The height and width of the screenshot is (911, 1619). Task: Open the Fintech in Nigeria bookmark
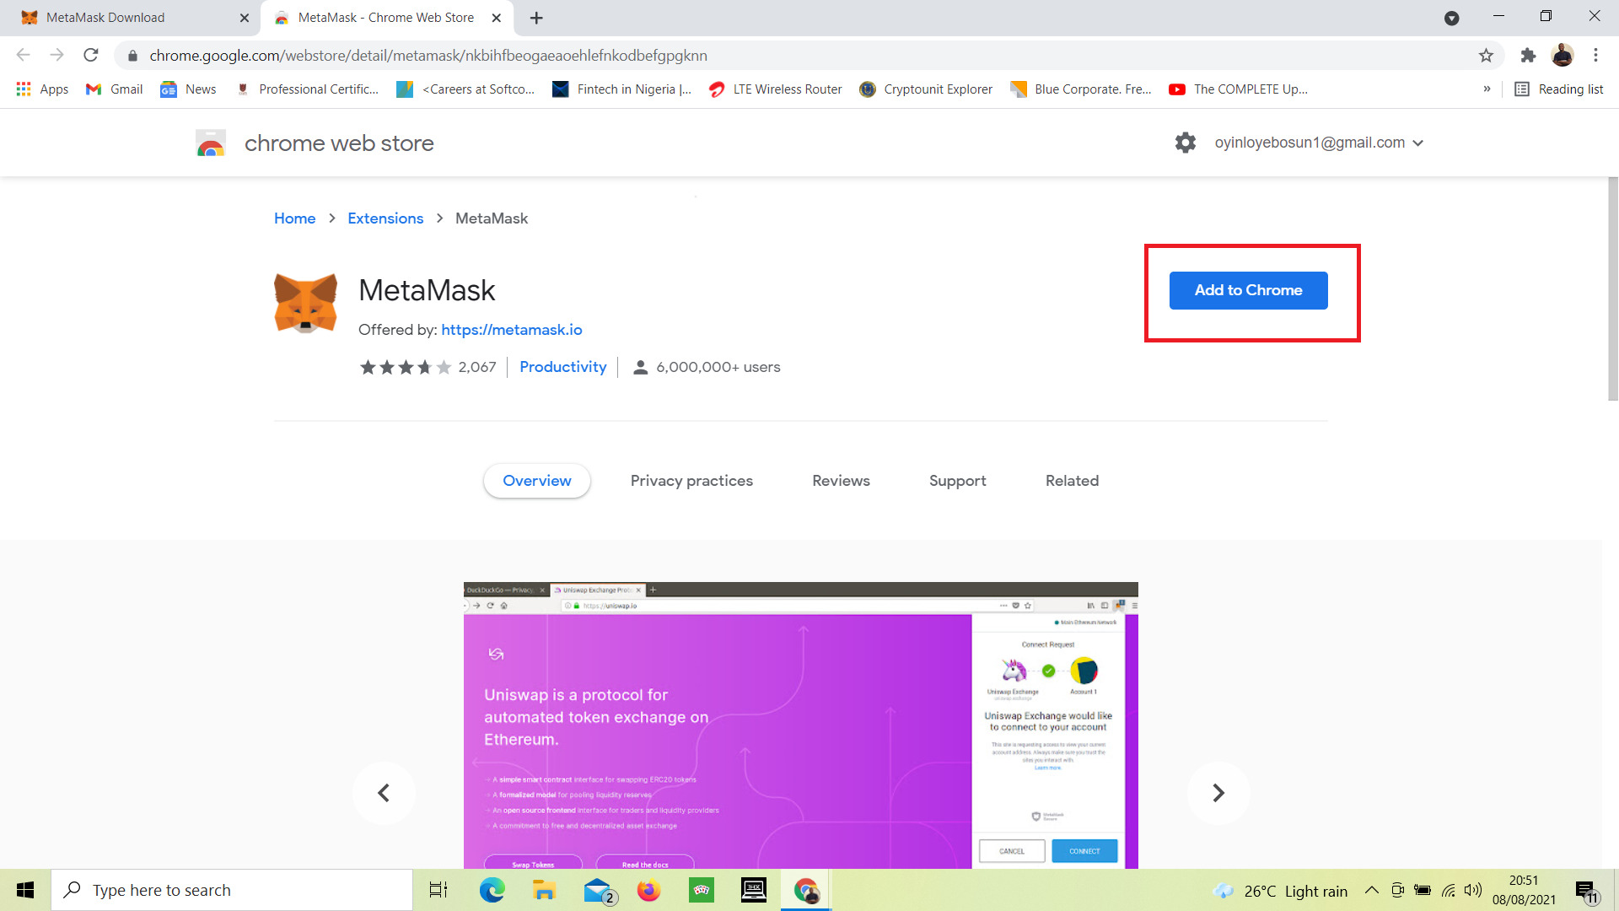coord(621,89)
